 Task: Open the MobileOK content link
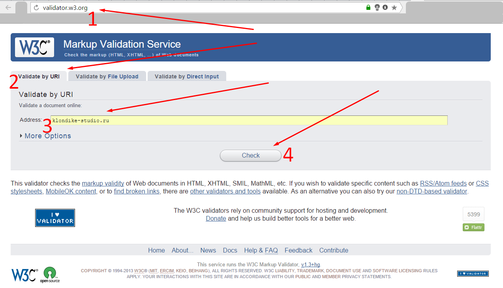tap(71, 191)
